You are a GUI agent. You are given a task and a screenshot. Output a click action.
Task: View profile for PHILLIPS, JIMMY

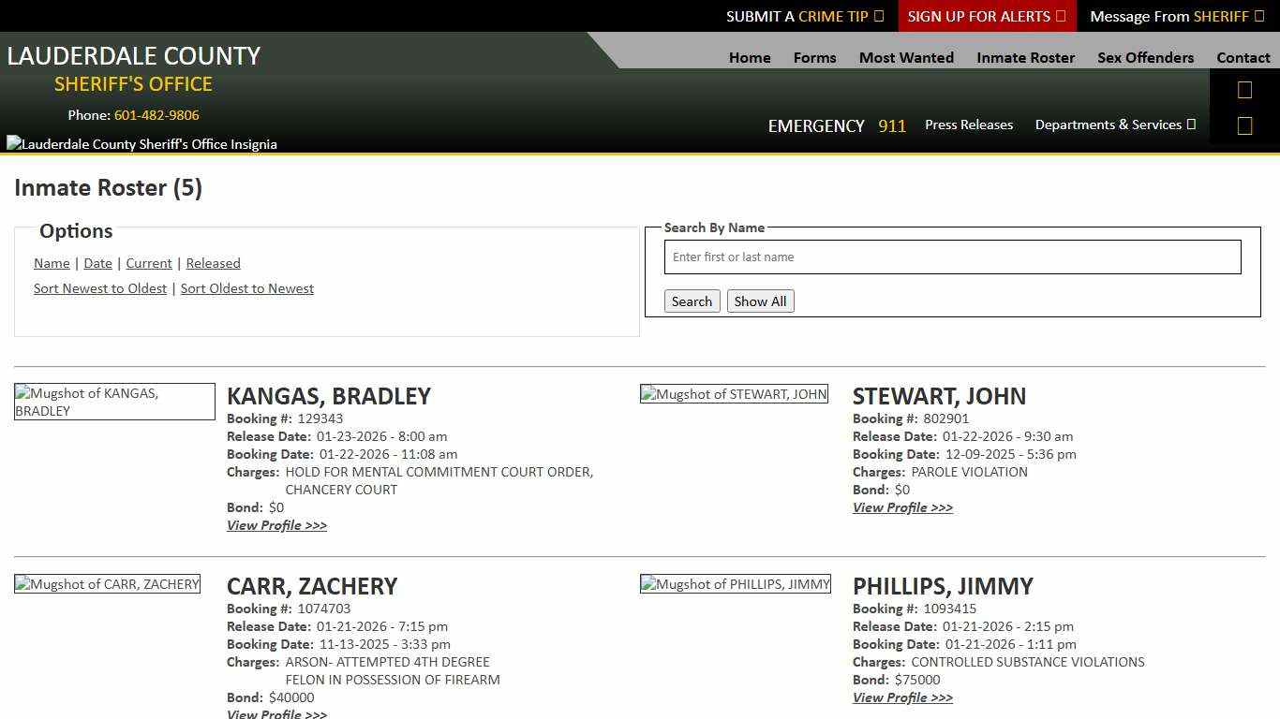point(902,697)
